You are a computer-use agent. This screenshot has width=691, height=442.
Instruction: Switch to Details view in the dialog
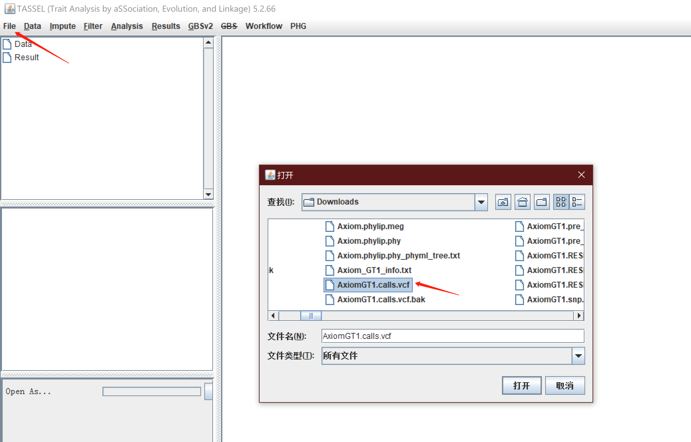[577, 202]
